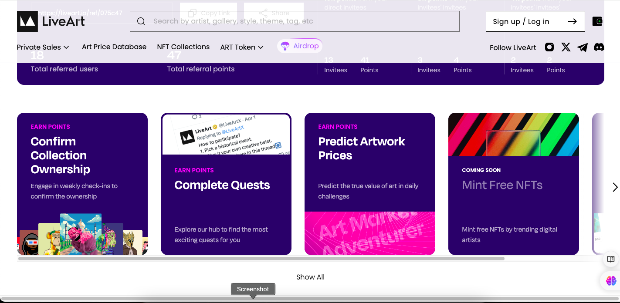Click the arrow in Sign up / Log in button
The image size is (620, 303).
point(573,21)
